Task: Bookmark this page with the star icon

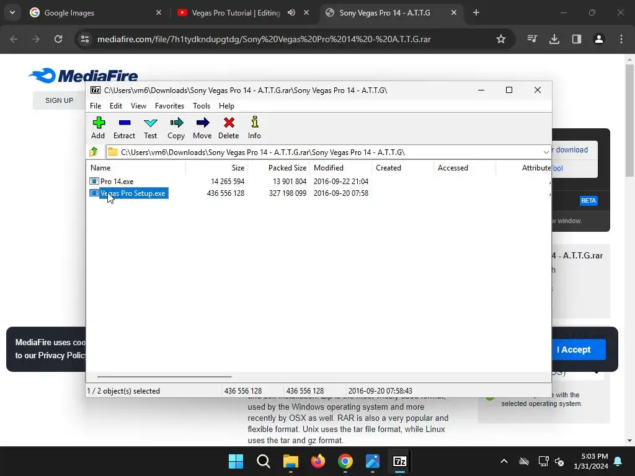Action: (501, 39)
